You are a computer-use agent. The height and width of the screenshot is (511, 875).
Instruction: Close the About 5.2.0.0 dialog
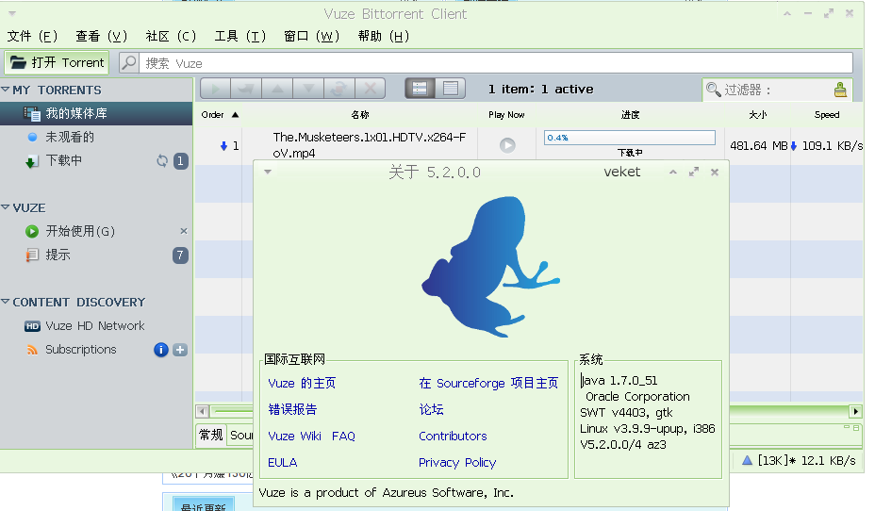coord(715,173)
